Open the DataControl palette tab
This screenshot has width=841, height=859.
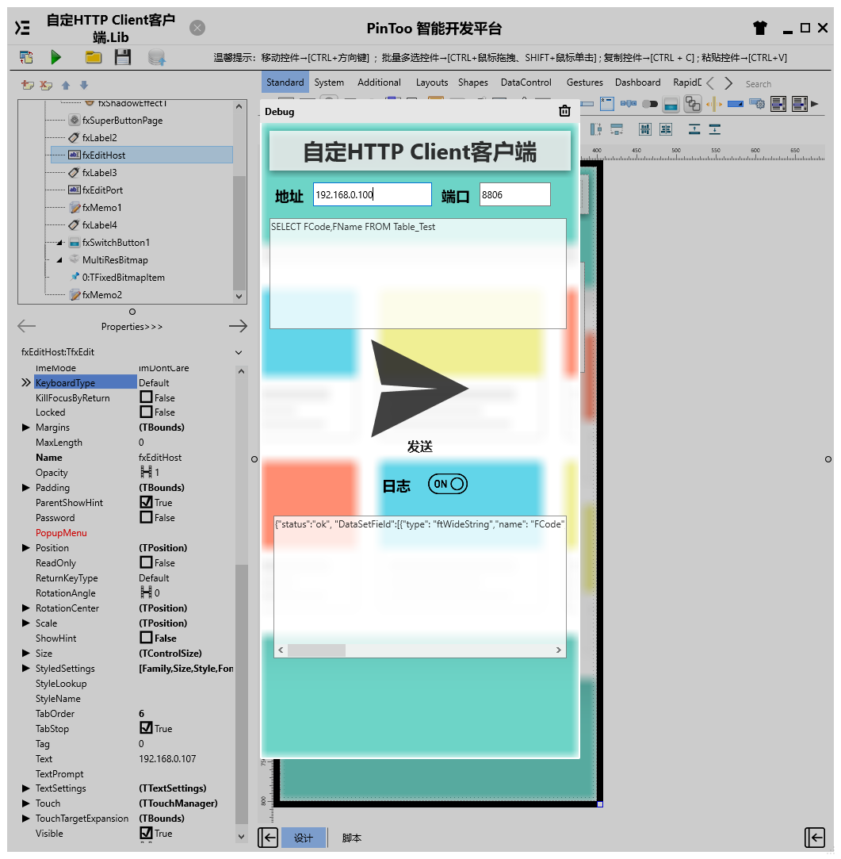point(526,82)
